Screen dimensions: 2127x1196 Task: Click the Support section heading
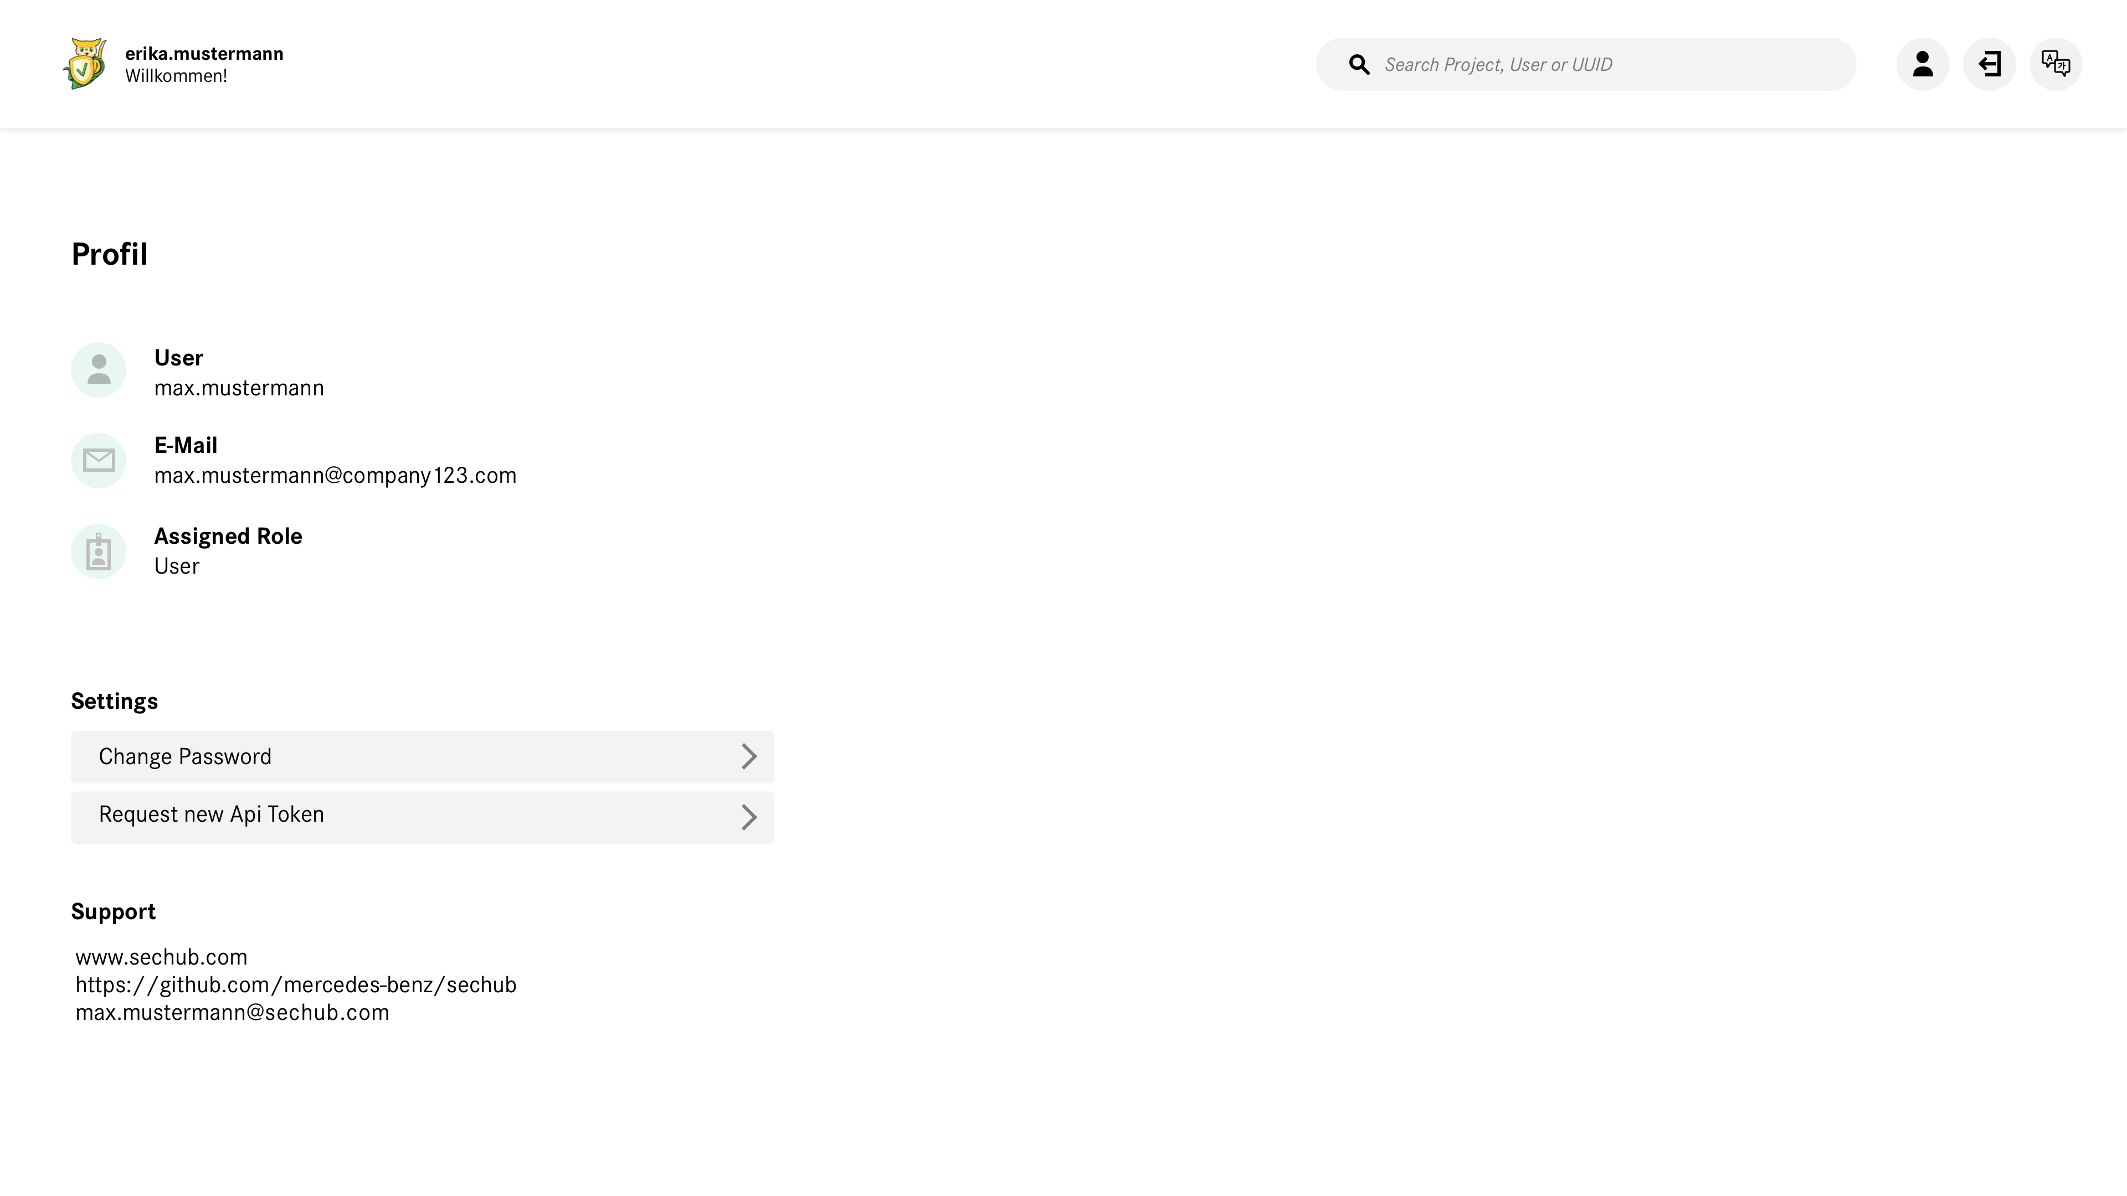coord(114,911)
